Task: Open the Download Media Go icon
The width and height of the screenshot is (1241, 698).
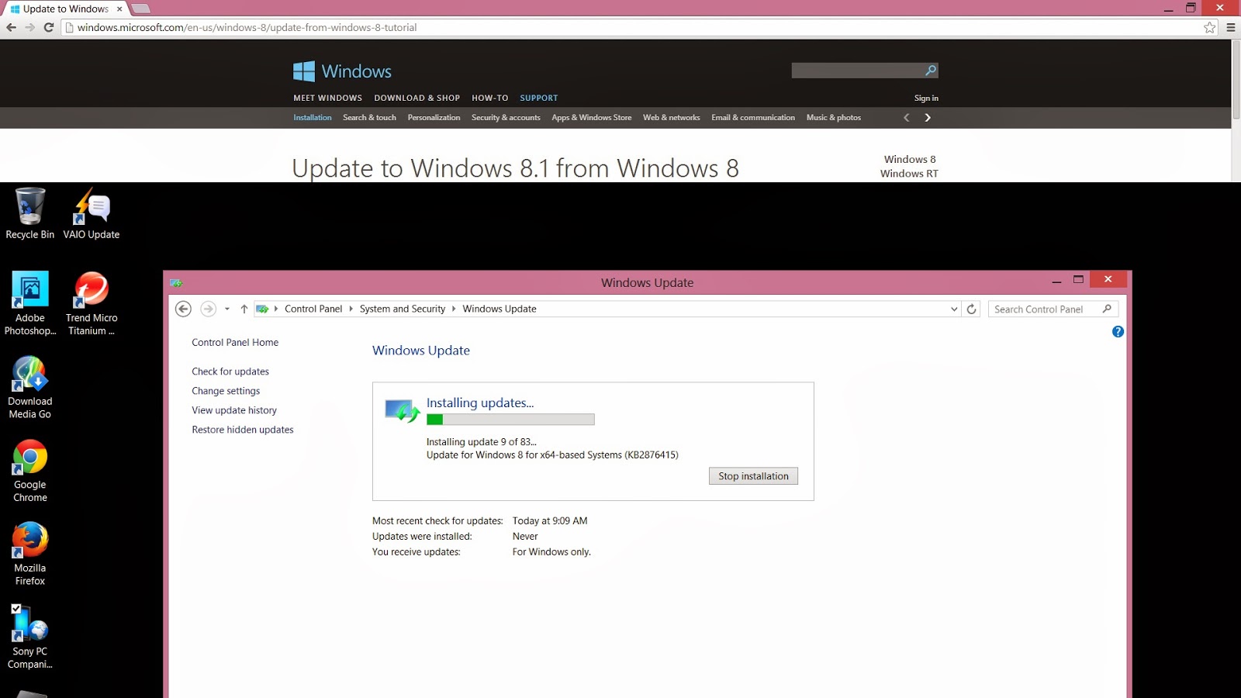Action: pos(29,387)
